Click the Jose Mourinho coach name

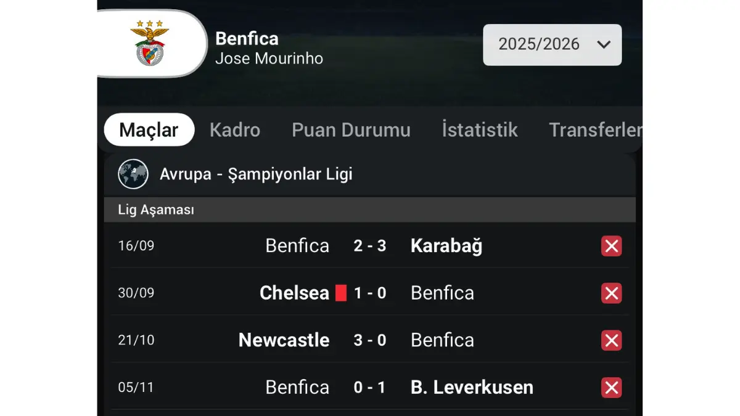269,59
